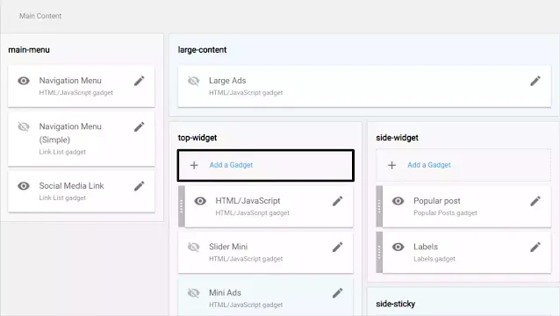Edit the Mini Ads gadget
The height and width of the screenshot is (316, 560).
[338, 293]
